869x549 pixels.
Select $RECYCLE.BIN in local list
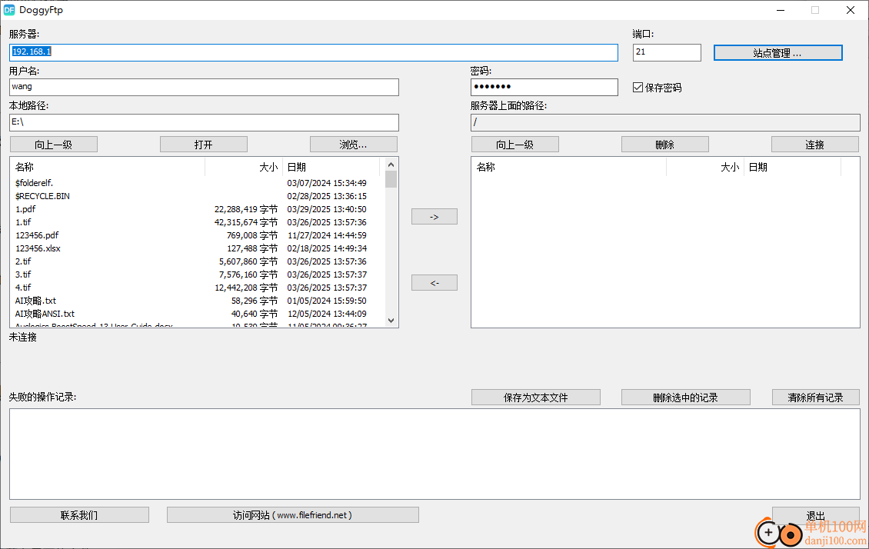click(42, 196)
